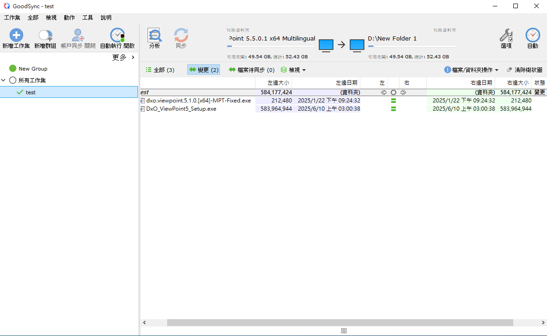
Task: Click the 新增群組 add group icon
Action: 45,35
